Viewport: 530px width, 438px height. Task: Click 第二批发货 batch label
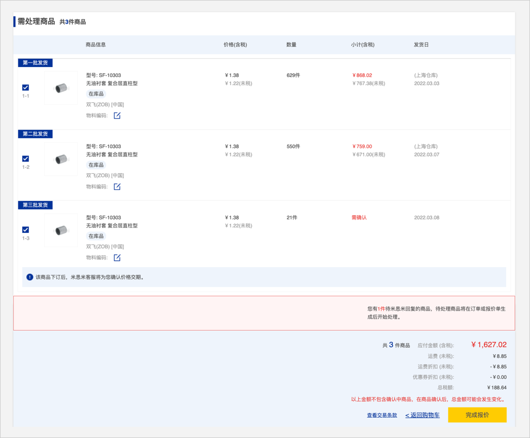point(35,134)
